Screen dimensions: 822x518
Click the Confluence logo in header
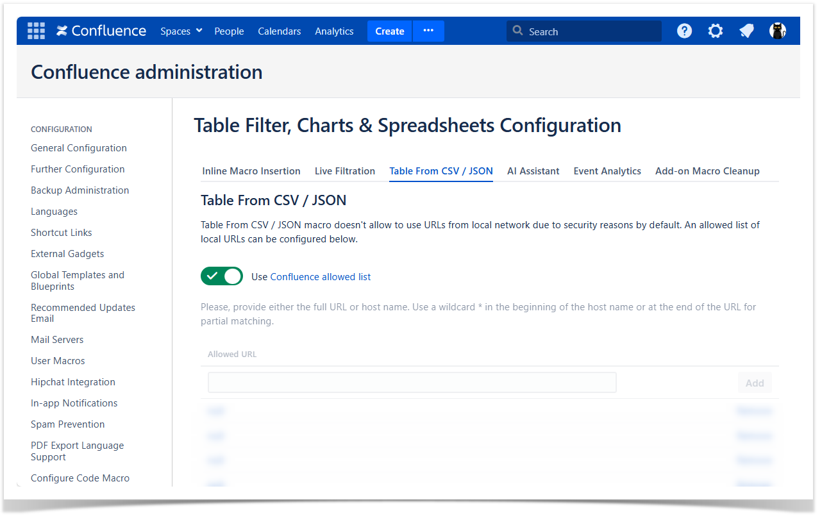click(x=101, y=31)
